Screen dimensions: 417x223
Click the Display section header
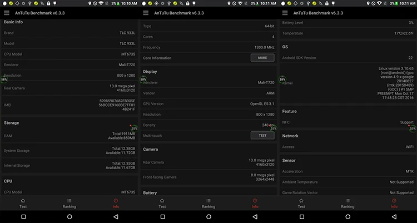[150, 72]
